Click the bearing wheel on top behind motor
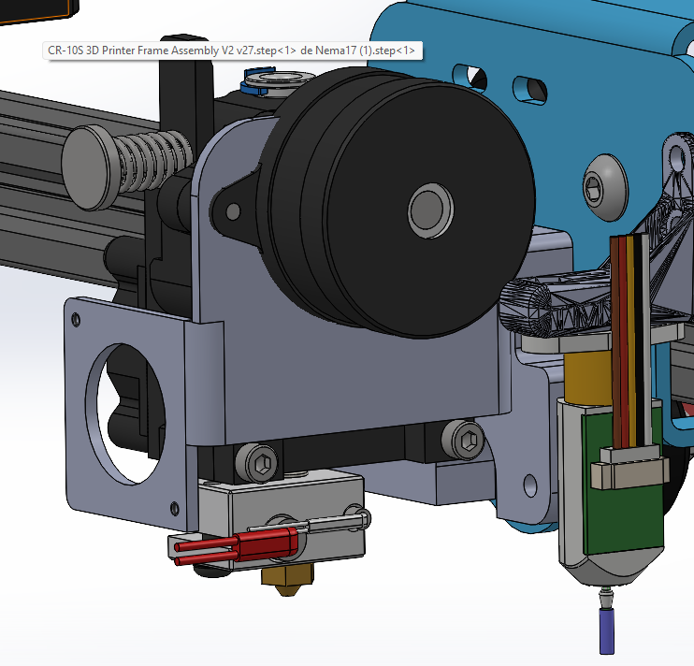The image size is (694, 666). [279, 82]
